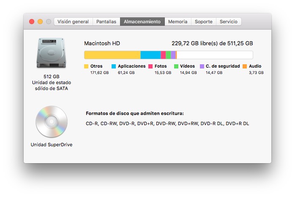Viewport: 295px width, 197px height.
Task: Select the Almacenamiento tab
Action: coord(142,22)
